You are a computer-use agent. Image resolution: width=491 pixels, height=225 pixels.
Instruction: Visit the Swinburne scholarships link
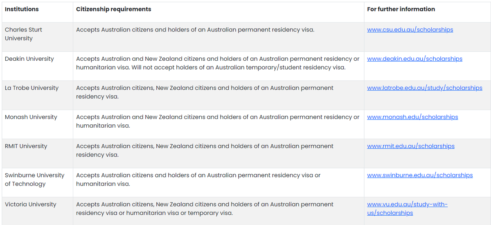[x=420, y=175]
